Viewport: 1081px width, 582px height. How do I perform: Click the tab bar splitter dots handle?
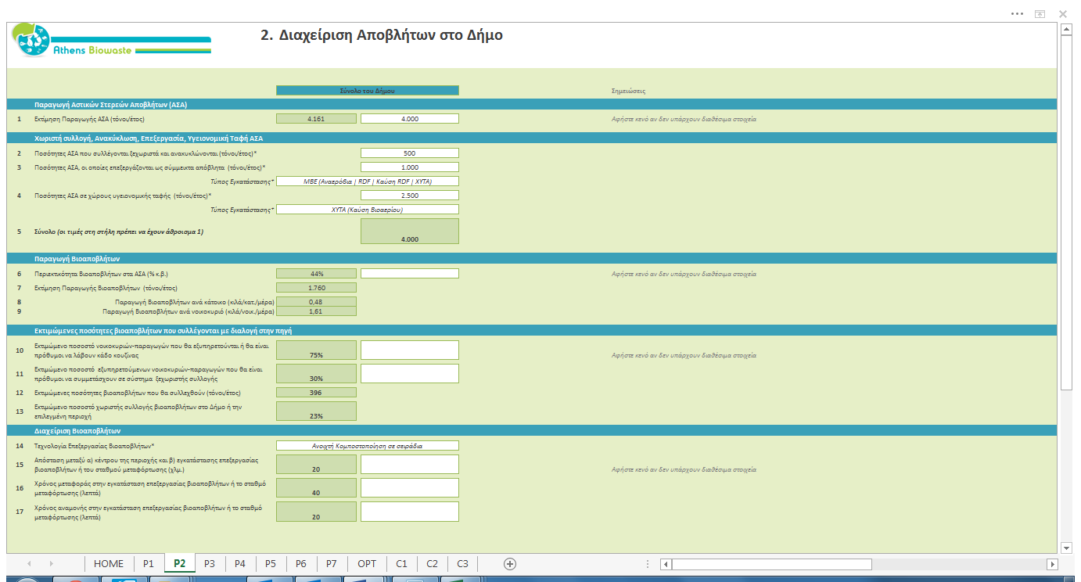click(x=647, y=564)
